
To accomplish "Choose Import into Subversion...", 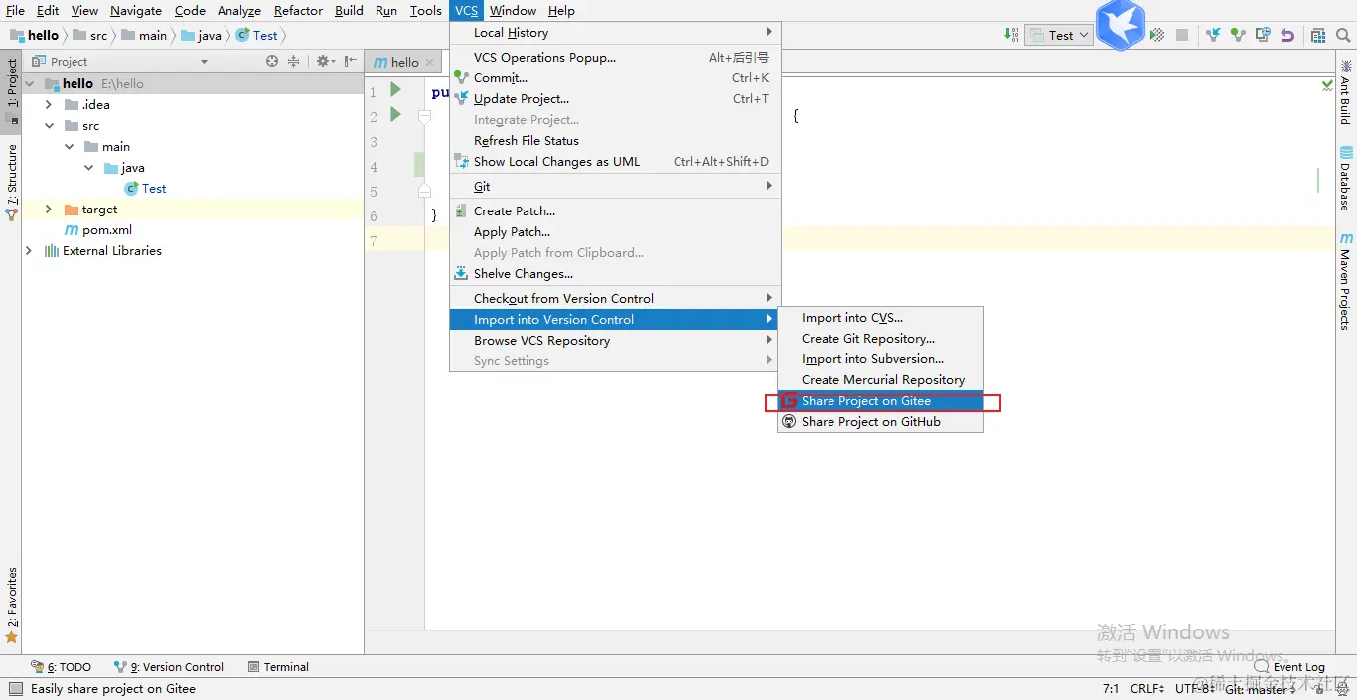I will (x=880, y=359).
